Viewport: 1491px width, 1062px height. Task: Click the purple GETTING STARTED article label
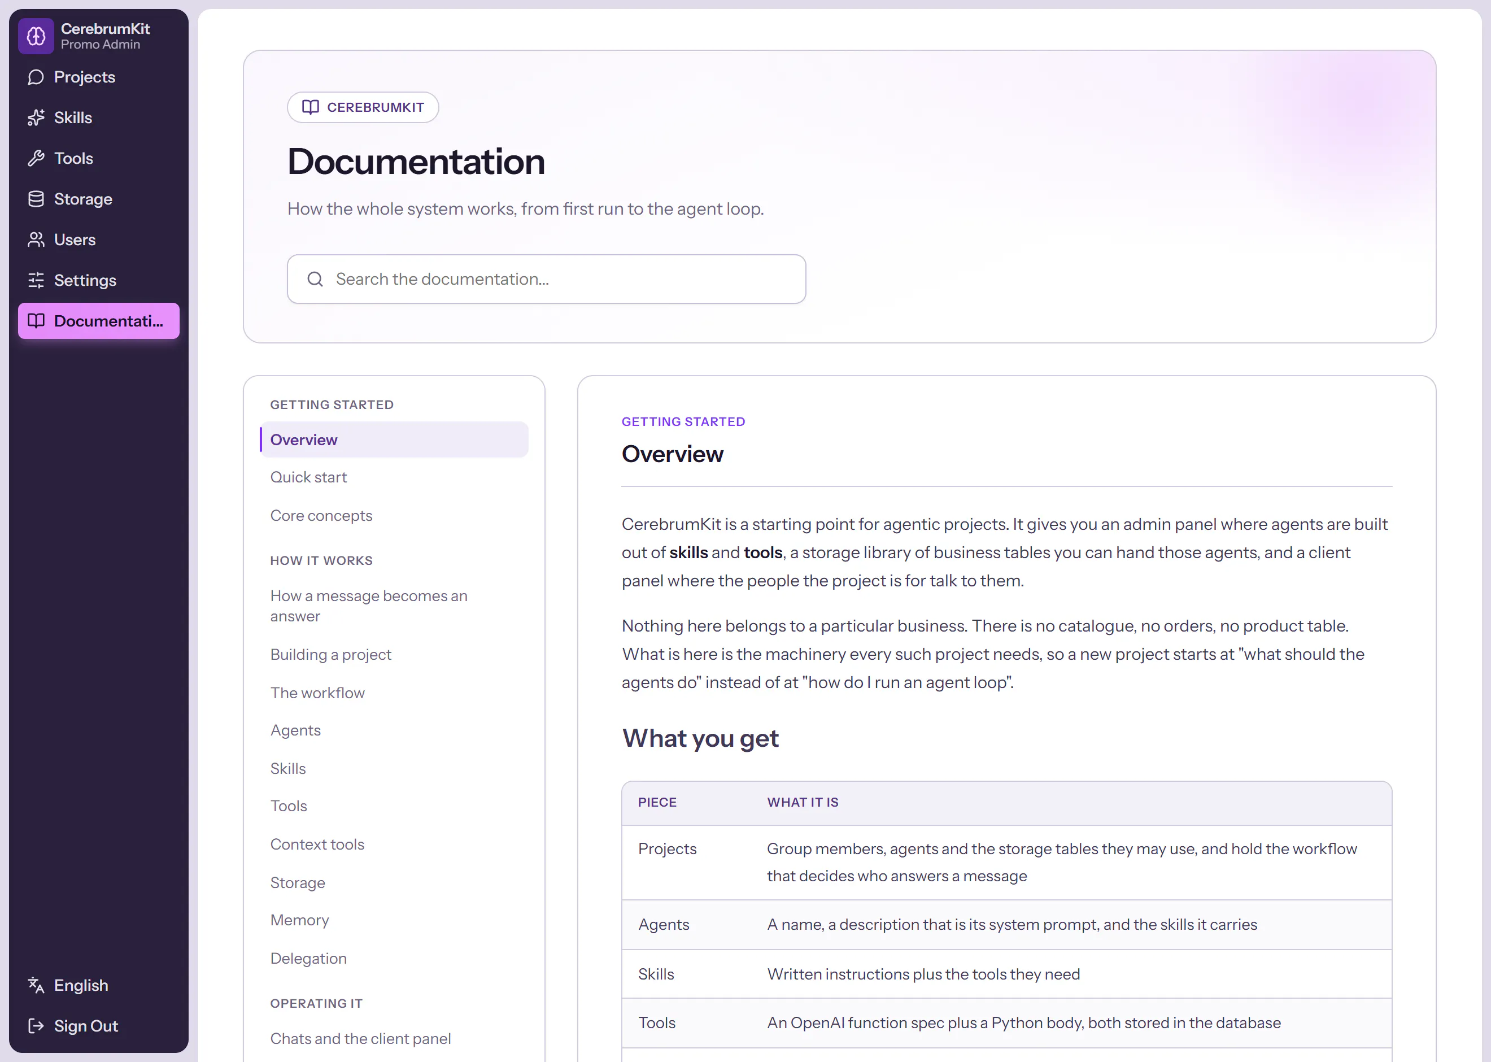pyautogui.click(x=683, y=422)
